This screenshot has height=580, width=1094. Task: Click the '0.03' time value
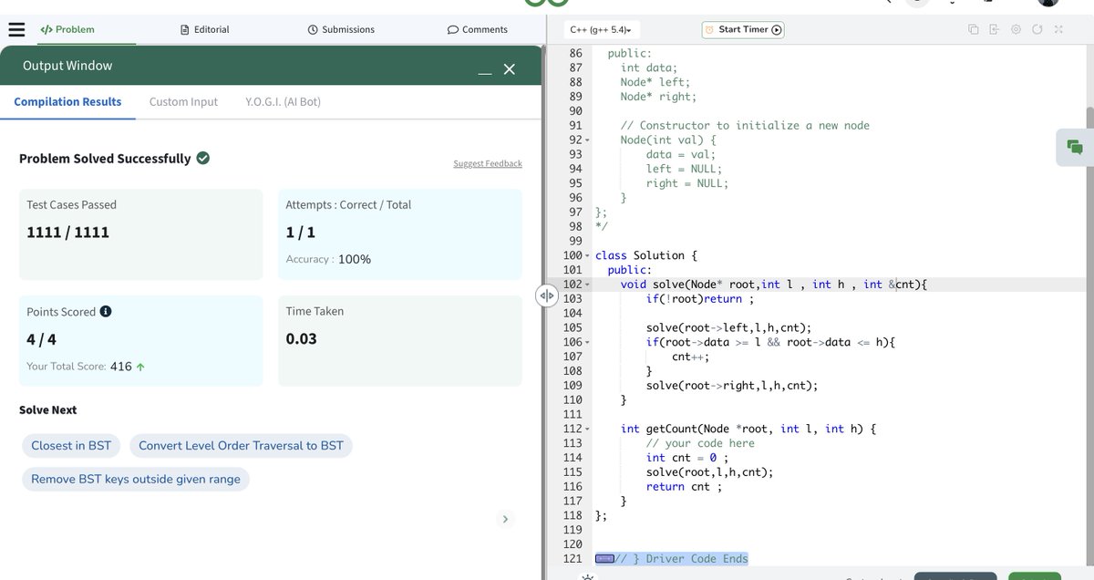302,339
